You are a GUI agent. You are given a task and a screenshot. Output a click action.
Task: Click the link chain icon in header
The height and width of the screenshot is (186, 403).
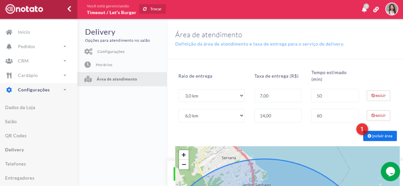pyautogui.click(x=376, y=9)
